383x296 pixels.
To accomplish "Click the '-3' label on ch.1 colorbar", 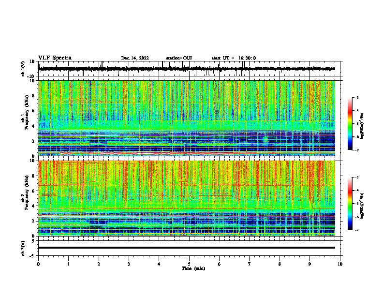I will click(357, 97).
